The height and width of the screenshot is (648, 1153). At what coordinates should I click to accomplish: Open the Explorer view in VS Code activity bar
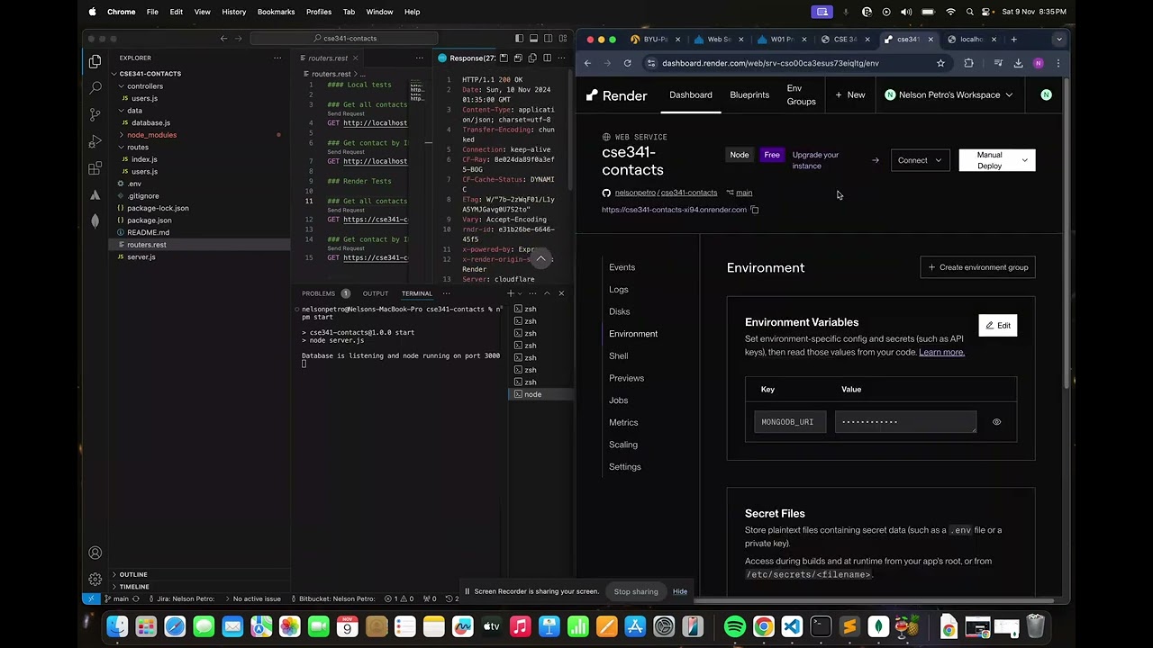(95, 61)
